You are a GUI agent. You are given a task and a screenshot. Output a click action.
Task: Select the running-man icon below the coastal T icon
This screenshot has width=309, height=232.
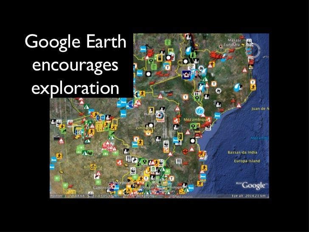click(x=253, y=88)
